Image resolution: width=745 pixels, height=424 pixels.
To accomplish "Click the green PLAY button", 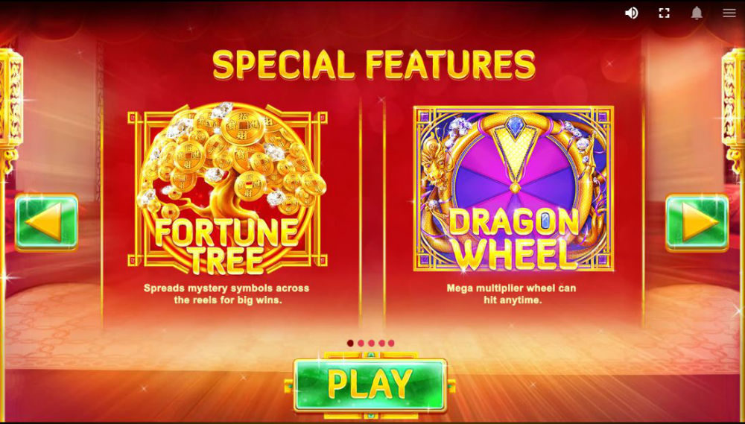I will (370, 385).
